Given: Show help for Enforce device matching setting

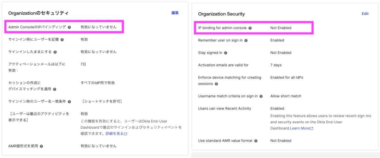Looking at the screenshot, I should coord(217,84).
